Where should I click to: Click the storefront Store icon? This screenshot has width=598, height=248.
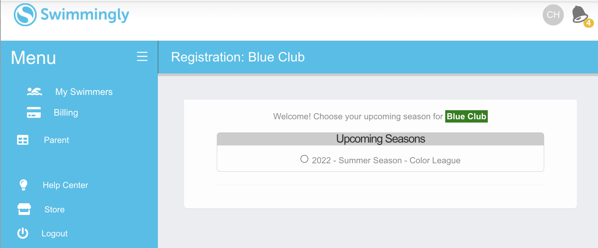click(24, 209)
